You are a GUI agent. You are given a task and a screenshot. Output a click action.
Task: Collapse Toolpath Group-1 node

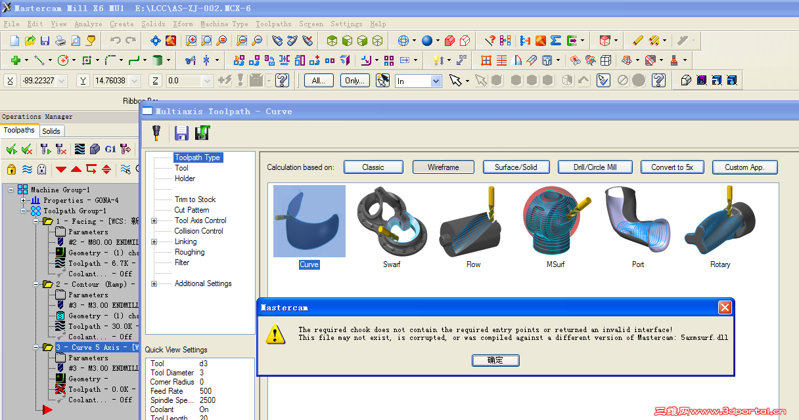point(24,211)
